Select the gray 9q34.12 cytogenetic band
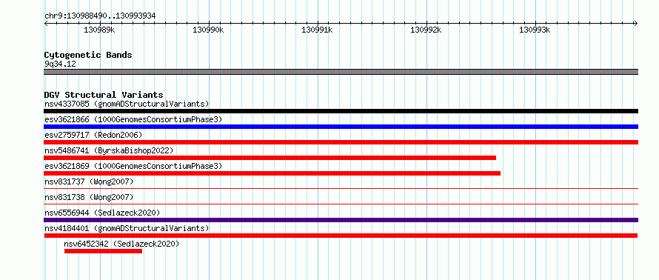This screenshot has width=659, height=280. coord(341,72)
